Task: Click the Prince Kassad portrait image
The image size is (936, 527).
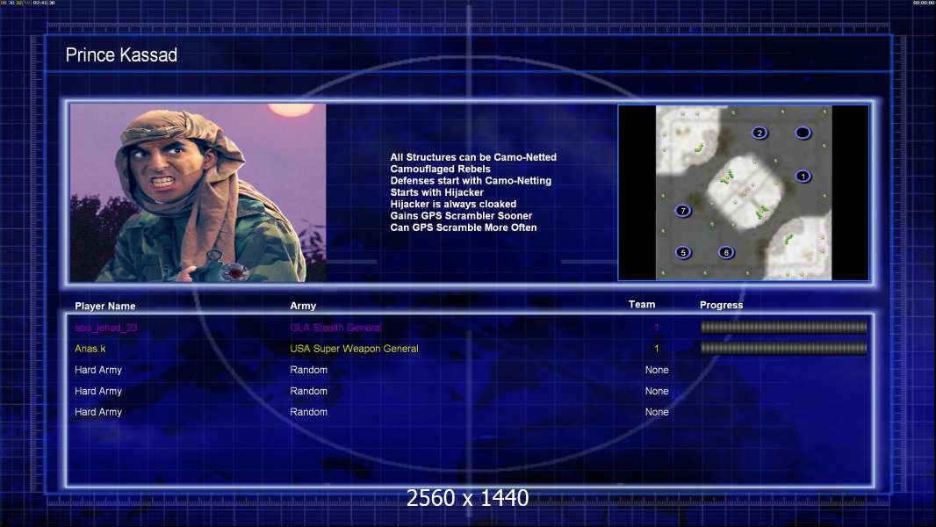Action: point(198,192)
